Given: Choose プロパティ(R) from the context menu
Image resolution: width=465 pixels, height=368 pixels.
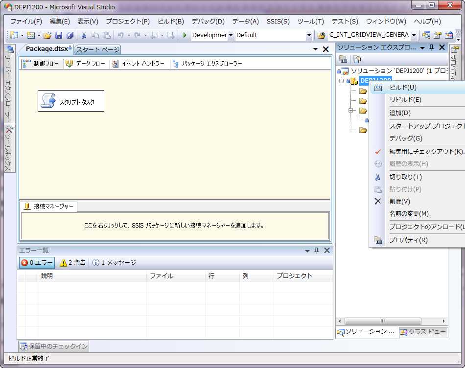Looking at the screenshot, I should coord(418,240).
